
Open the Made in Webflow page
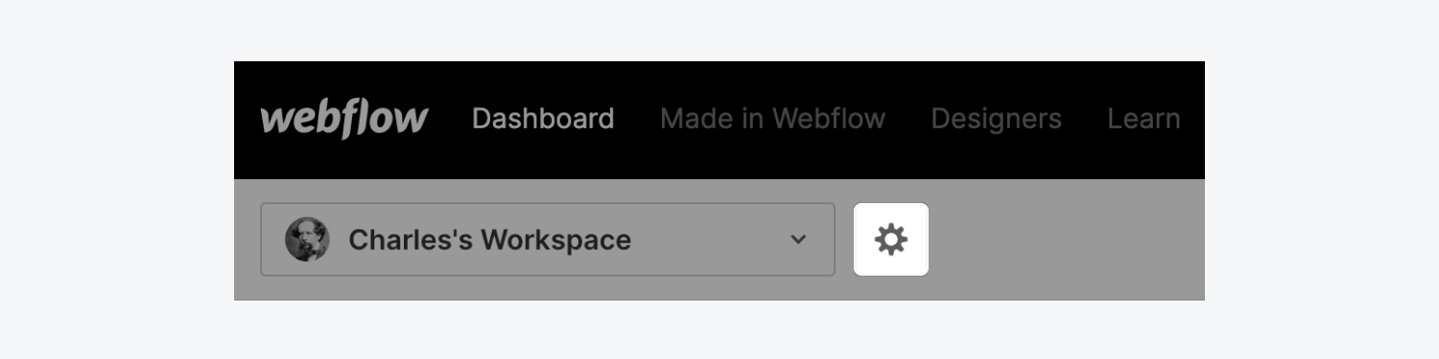coord(772,119)
